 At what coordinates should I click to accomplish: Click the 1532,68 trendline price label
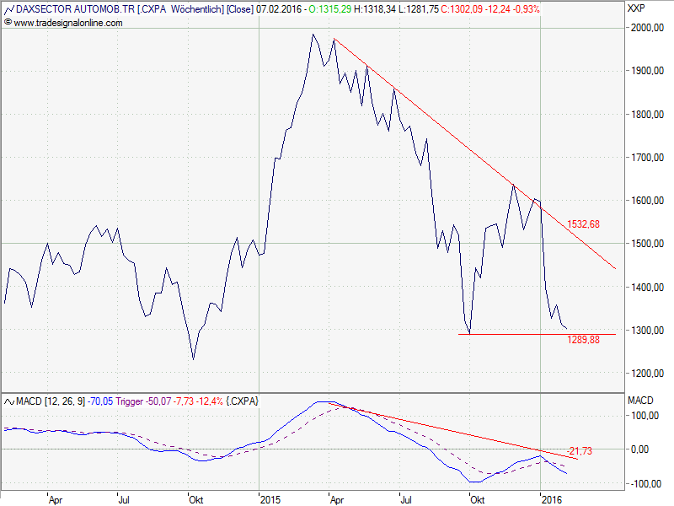583,224
